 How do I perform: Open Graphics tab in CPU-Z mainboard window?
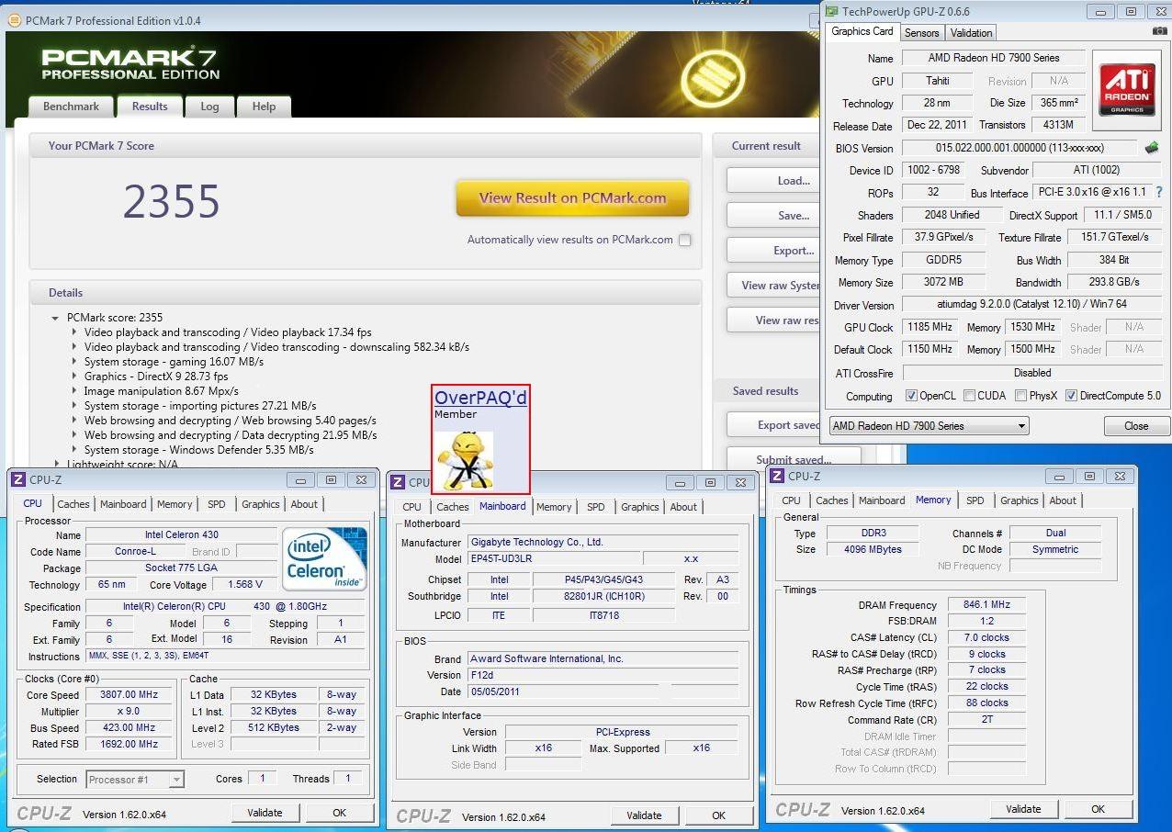[640, 507]
